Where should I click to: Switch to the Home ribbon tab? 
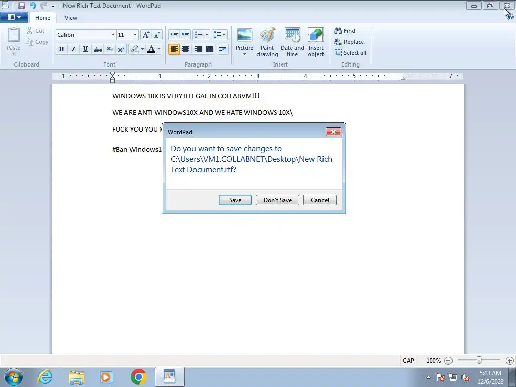[x=43, y=18]
